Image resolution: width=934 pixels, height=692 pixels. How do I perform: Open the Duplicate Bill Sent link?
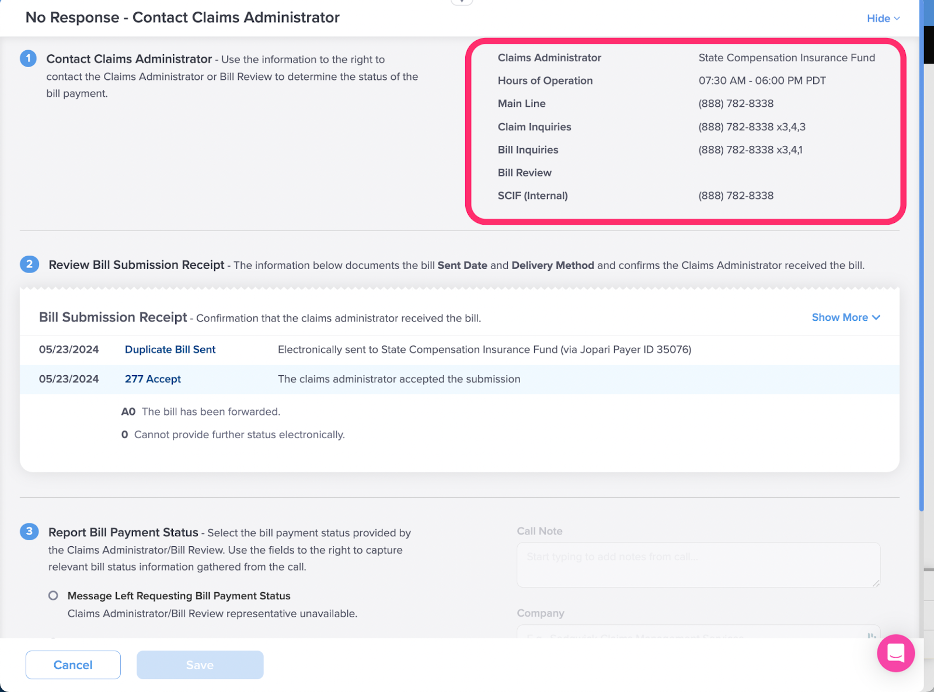[170, 349]
